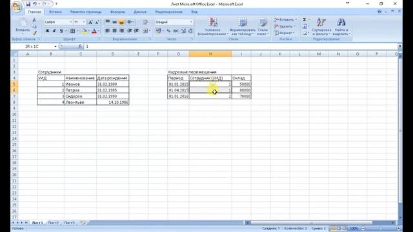Center cell text horizontally
The image size is (413, 232).
coord(114,31)
